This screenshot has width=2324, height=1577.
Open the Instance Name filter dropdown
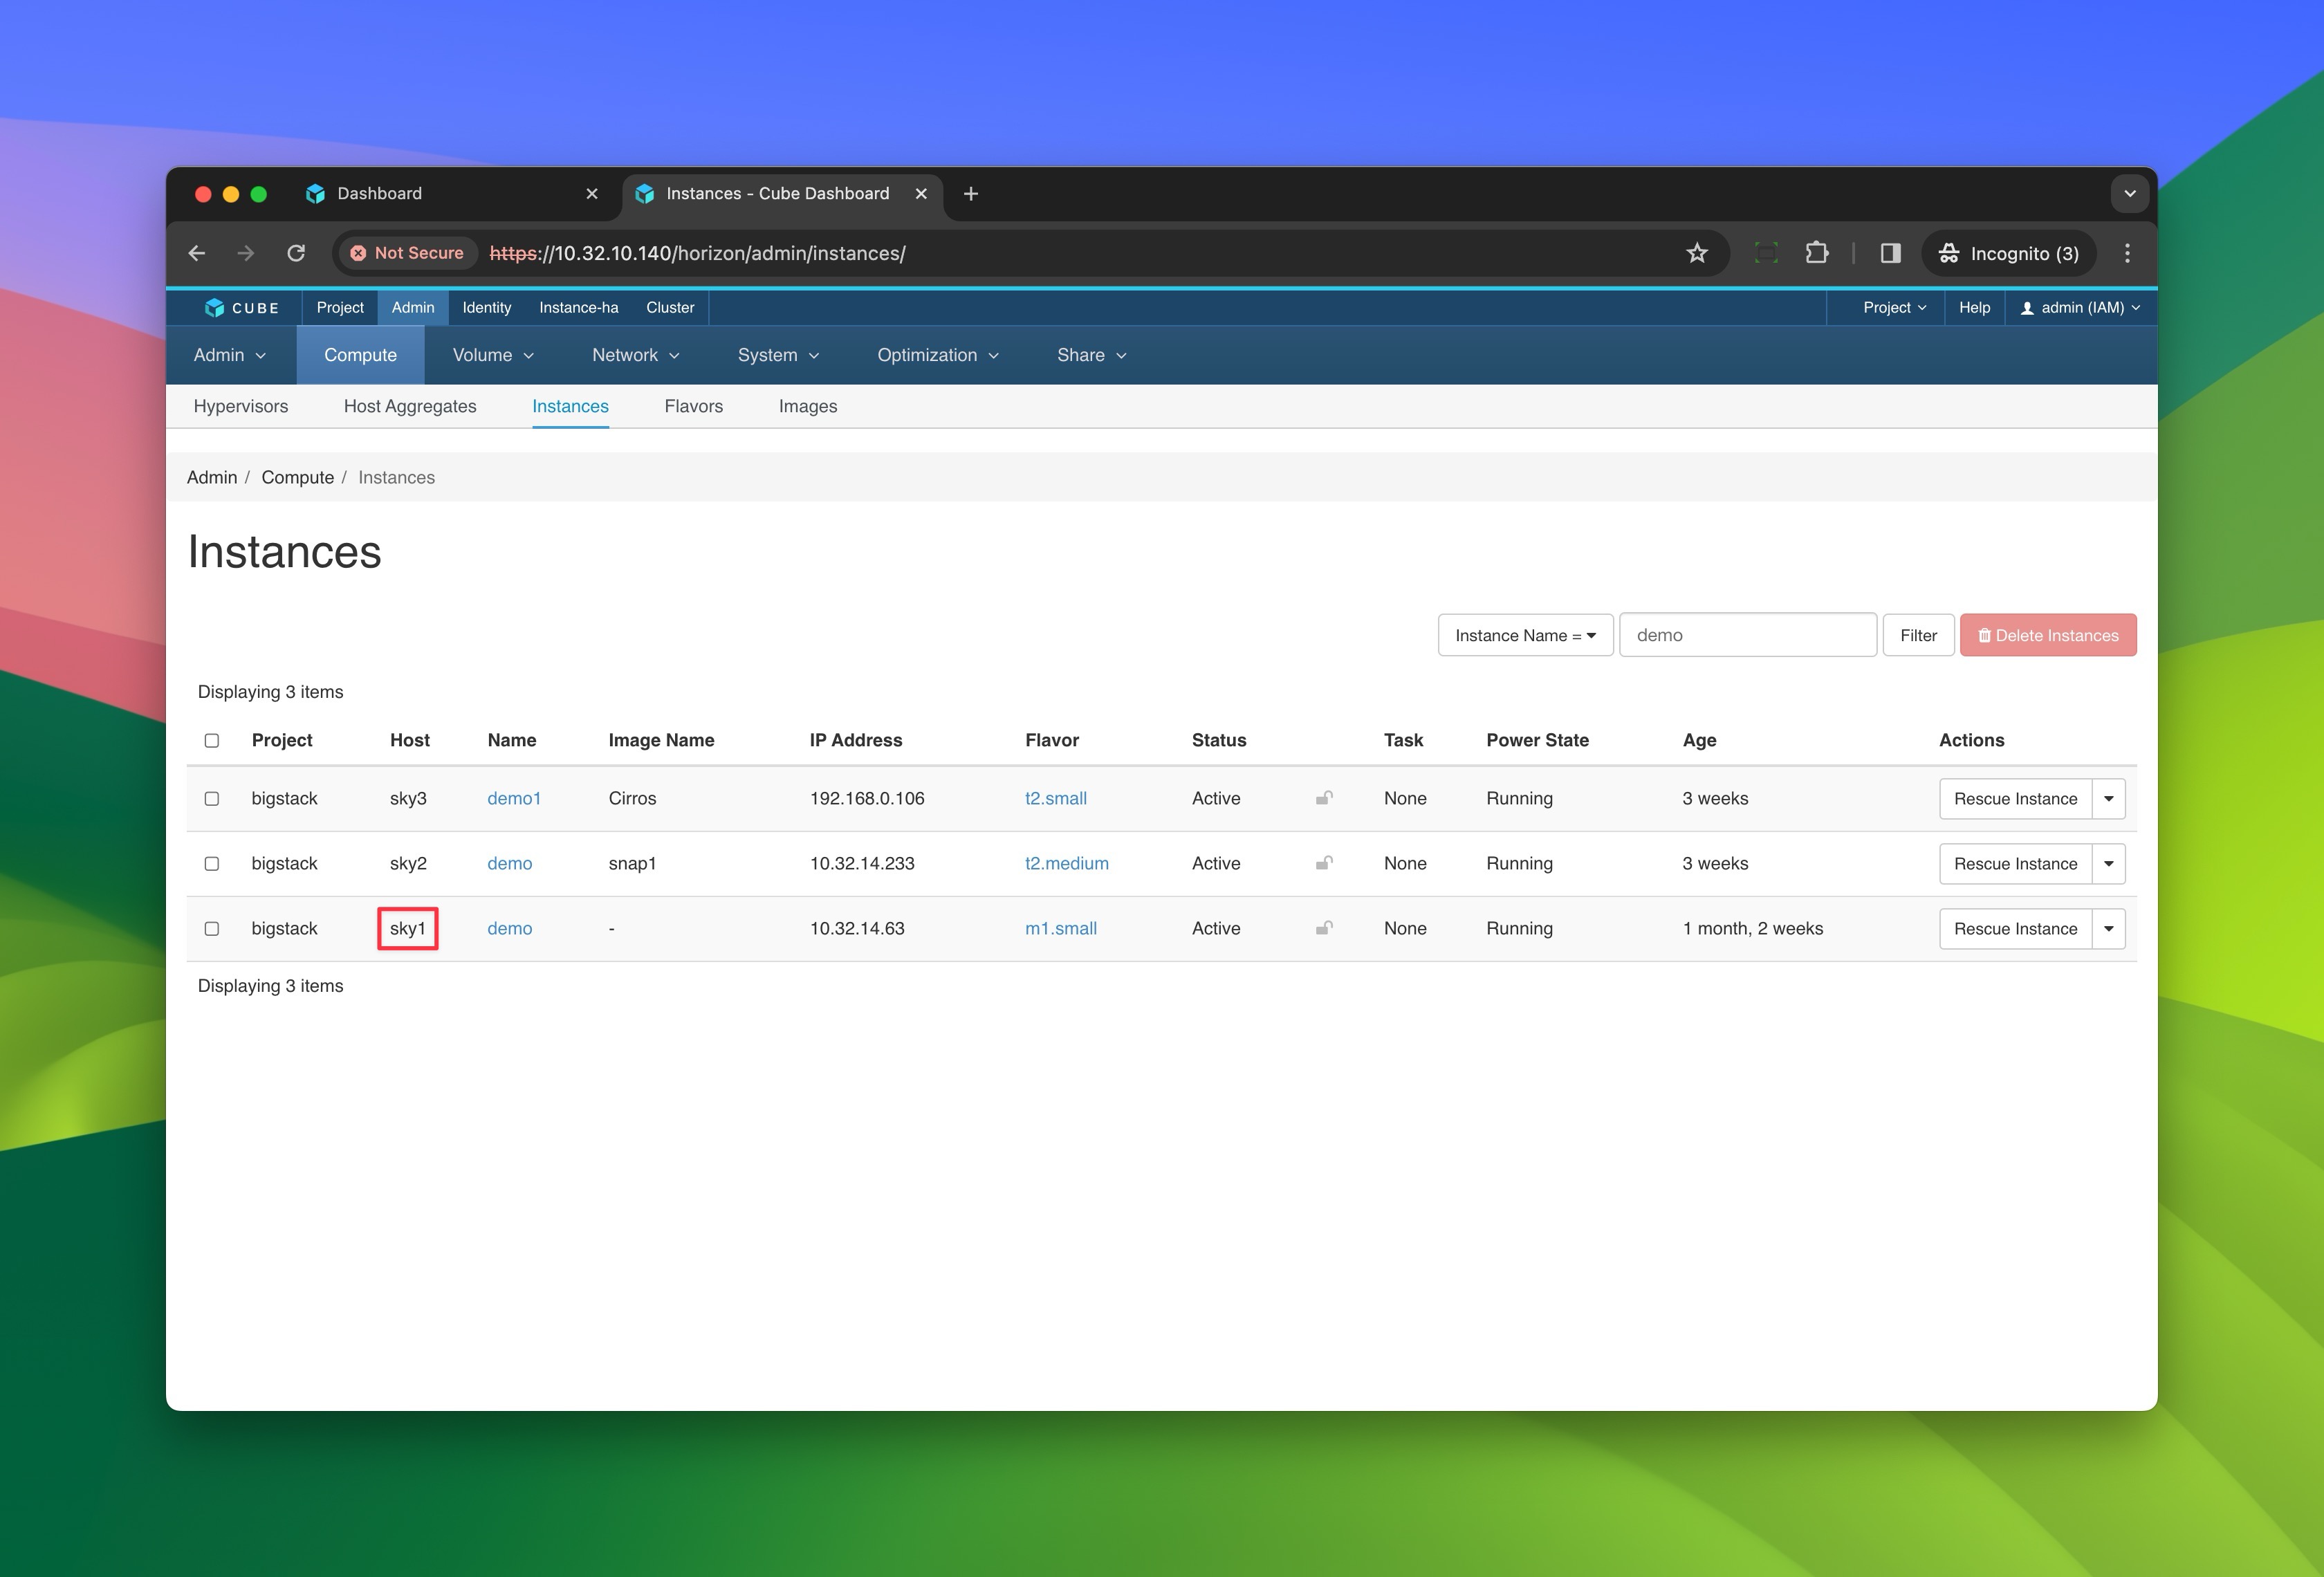[1525, 635]
